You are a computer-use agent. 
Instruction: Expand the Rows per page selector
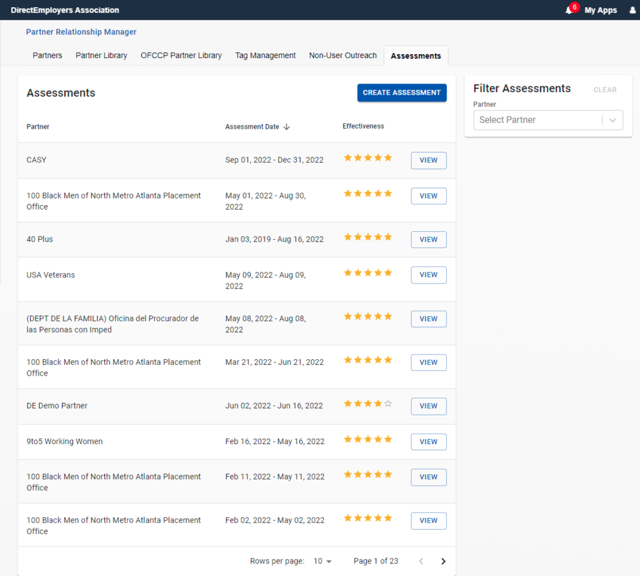(x=323, y=561)
